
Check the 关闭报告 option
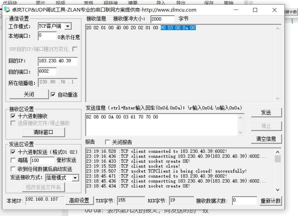[107, 142]
